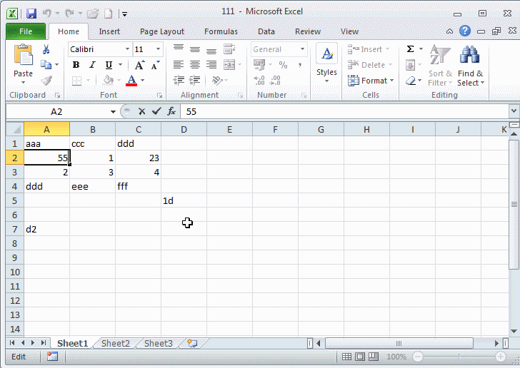Cancel cell entry with the X icon
The image size is (520, 368).
(142, 112)
